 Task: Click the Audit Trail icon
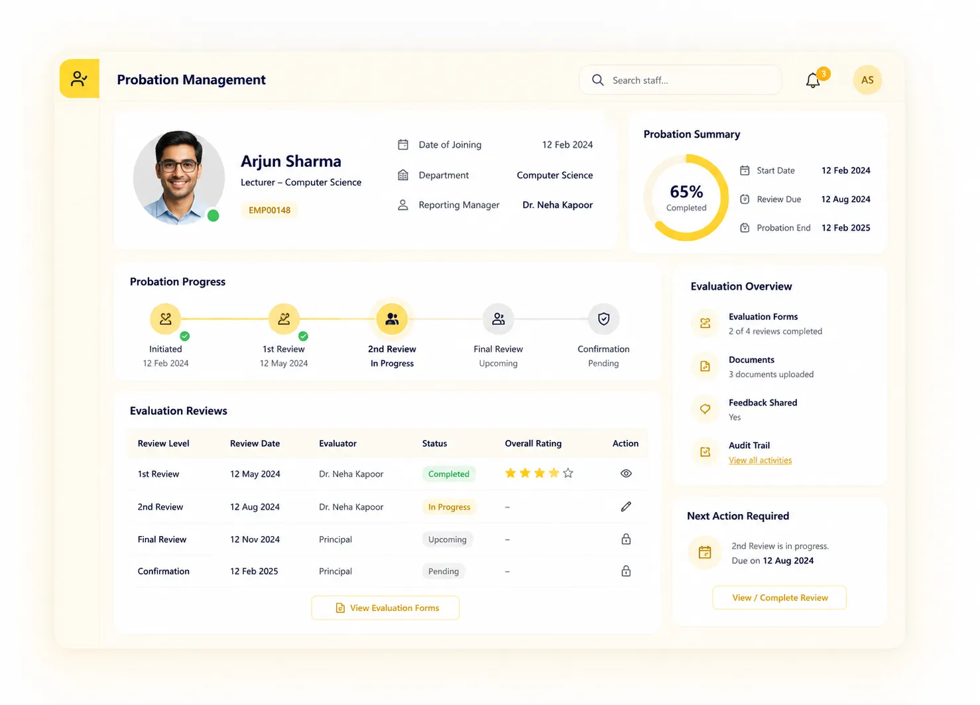tap(705, 452)
